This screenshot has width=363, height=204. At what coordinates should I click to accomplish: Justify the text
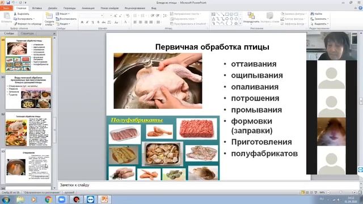[x=151, y=22]
